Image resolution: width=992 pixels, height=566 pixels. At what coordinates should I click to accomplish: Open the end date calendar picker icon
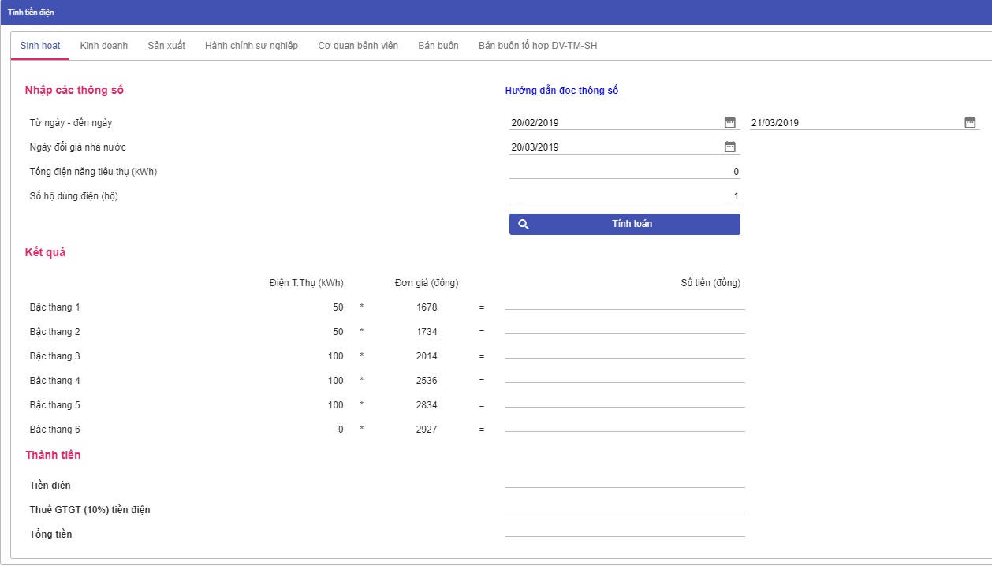pyautogui.click(x=970, y=122)
